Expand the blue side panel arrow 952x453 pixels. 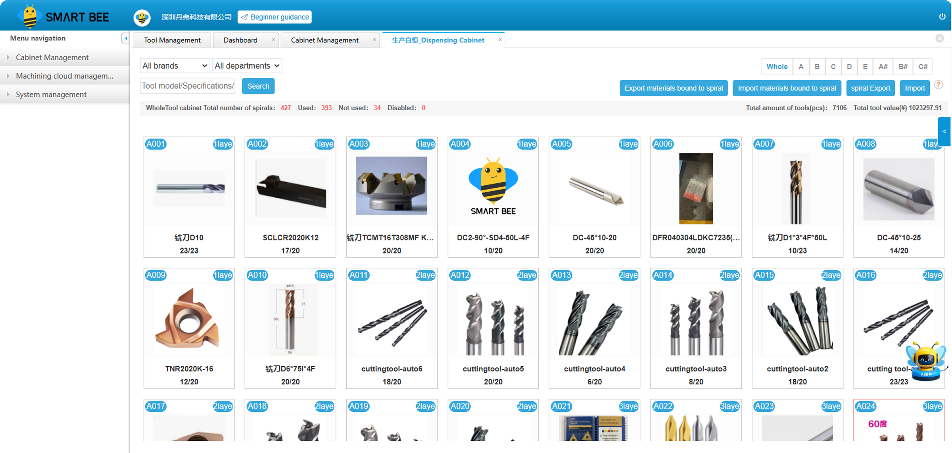944,131
